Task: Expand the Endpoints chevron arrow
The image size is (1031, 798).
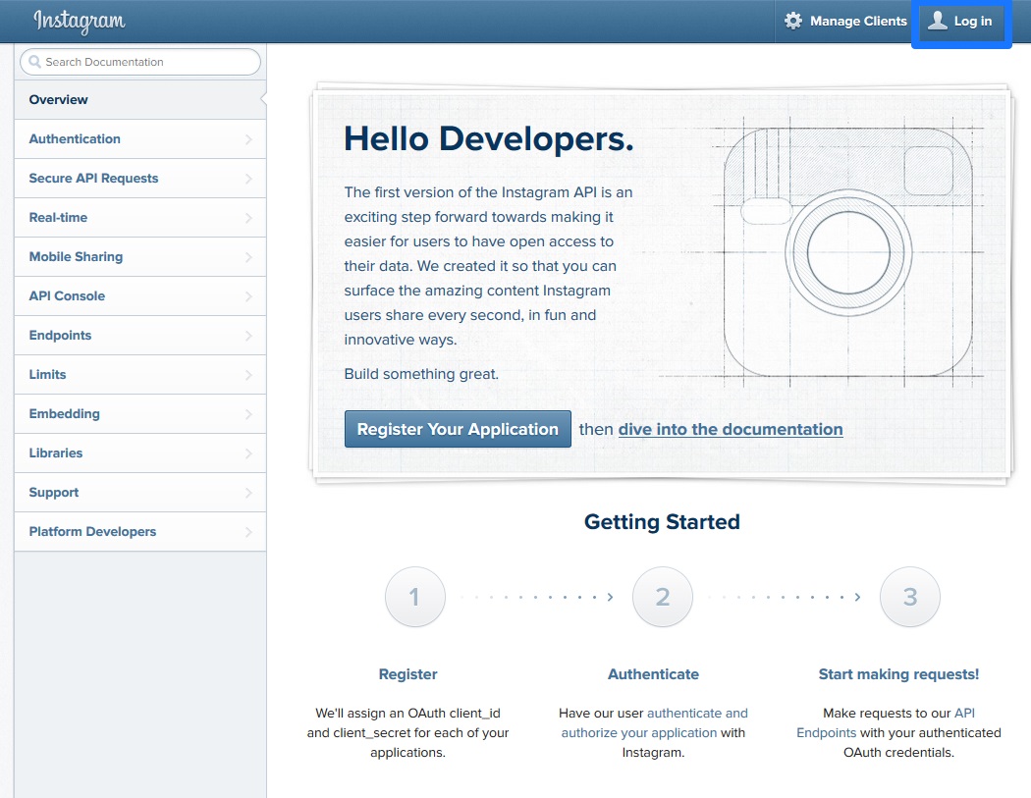Action: [248, 336]
